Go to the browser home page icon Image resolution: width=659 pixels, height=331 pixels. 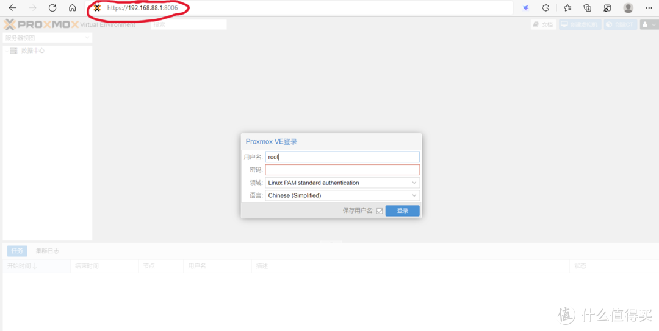click(x=73, y=8)
